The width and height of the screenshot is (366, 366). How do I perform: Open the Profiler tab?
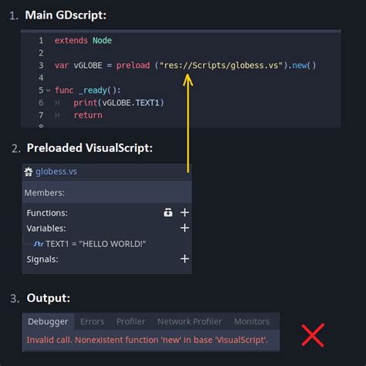[130, 321]
